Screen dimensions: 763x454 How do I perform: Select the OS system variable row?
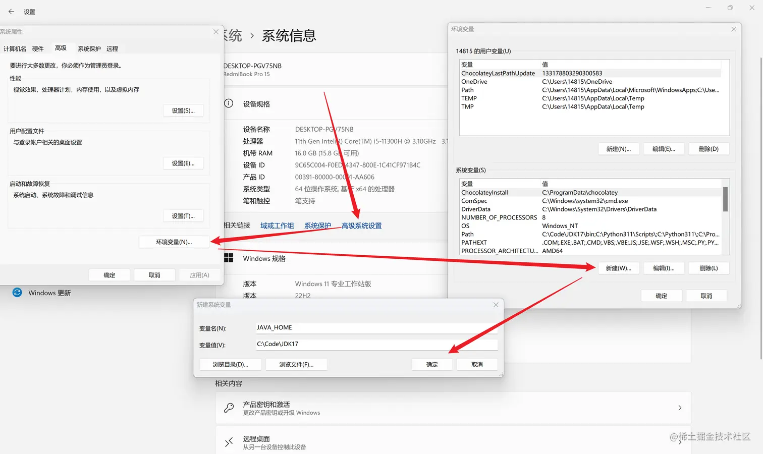590,225
